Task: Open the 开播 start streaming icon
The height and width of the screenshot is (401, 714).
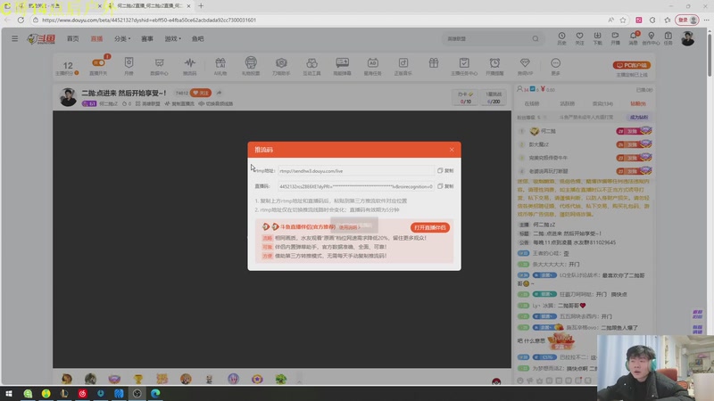Action: point(615,38)
